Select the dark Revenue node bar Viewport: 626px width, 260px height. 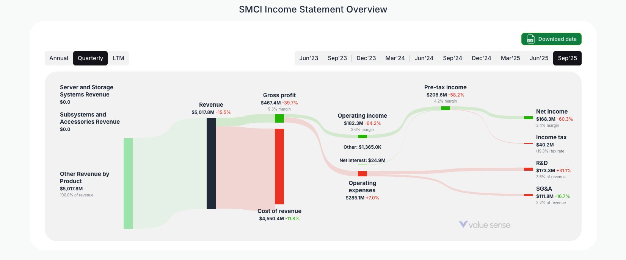pos(211,163)
